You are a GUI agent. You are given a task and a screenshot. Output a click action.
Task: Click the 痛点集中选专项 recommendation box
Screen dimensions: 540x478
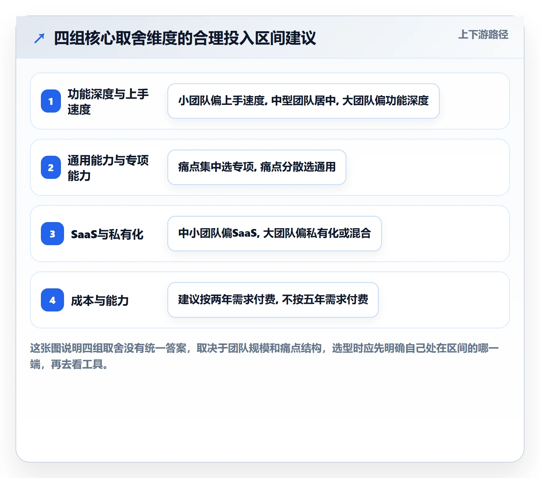click(257, 167)
